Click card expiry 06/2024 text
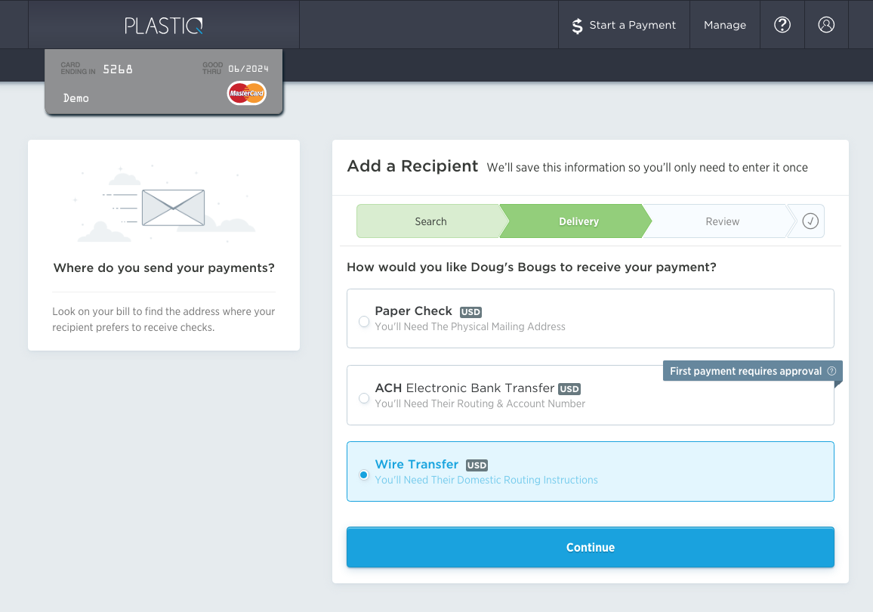 pos(248,69)
